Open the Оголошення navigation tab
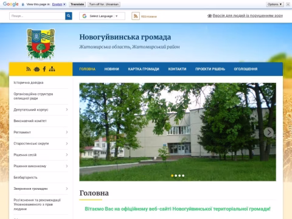 pos(246,69)
